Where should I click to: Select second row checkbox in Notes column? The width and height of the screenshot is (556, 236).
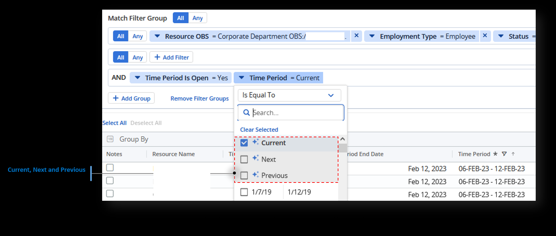point(110,180)
